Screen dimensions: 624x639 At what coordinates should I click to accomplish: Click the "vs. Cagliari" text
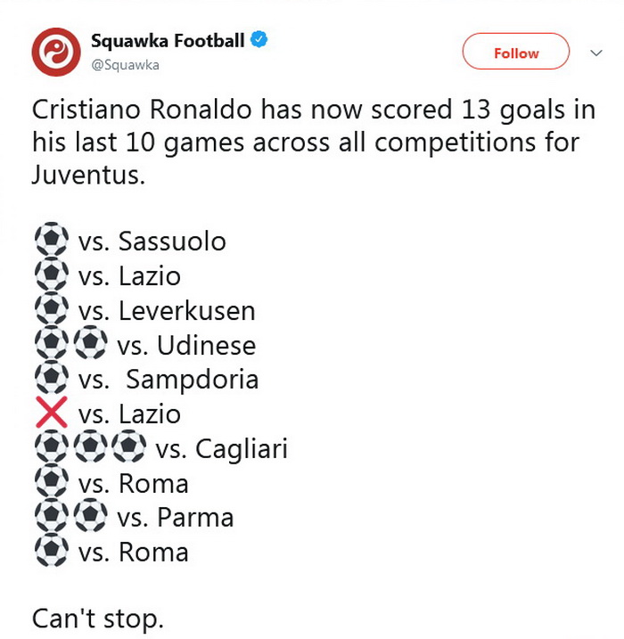tap(222, 449)
